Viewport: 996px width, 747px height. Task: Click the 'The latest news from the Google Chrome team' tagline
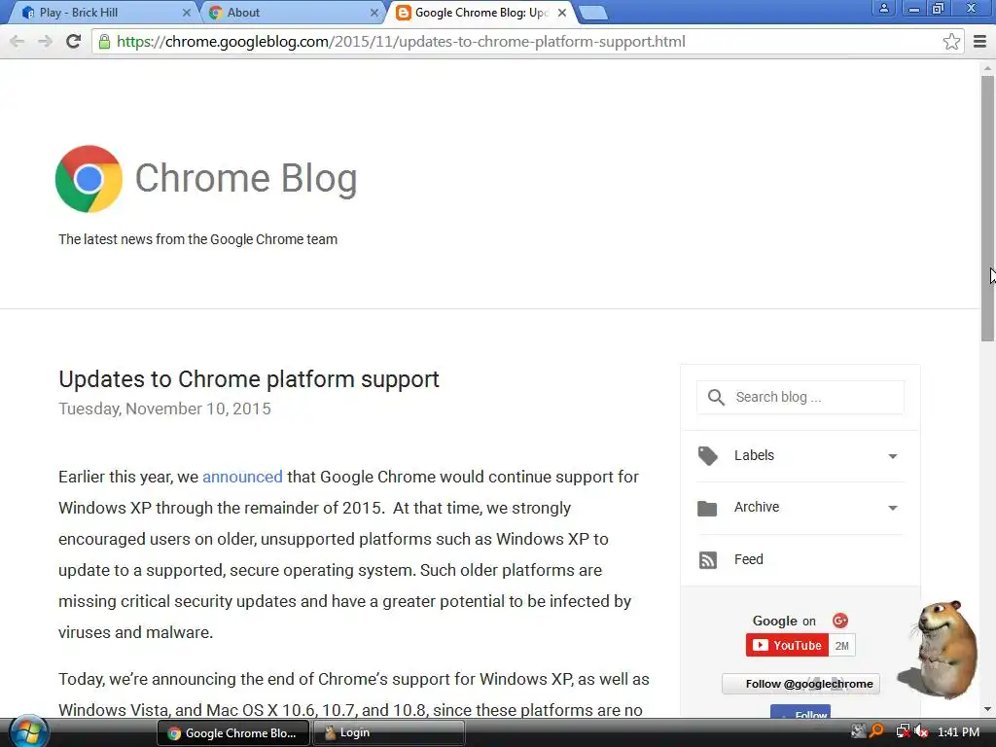click(x=198, y=239)
